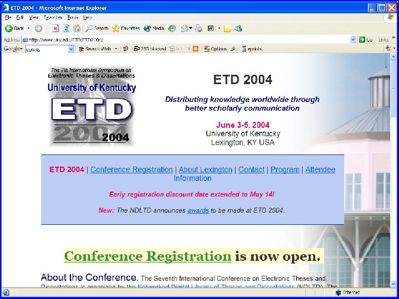Open the Conference Registration nav link
This screenshot has height=299, width=399.
click(131, 169)
